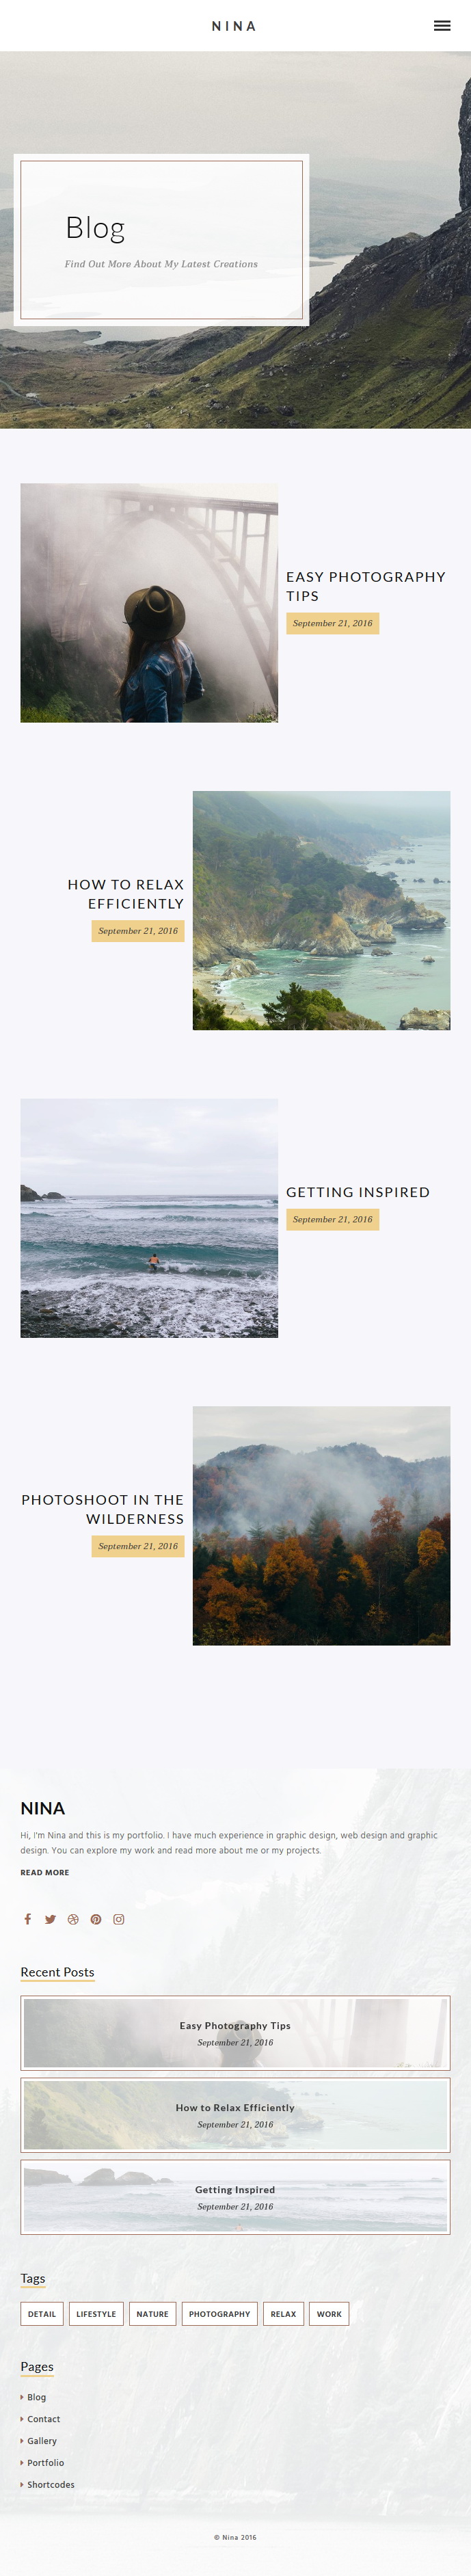Screen dimensions: 471x2576
Task: Click the Twitter social icon
Action: [x=50, y=1919]
